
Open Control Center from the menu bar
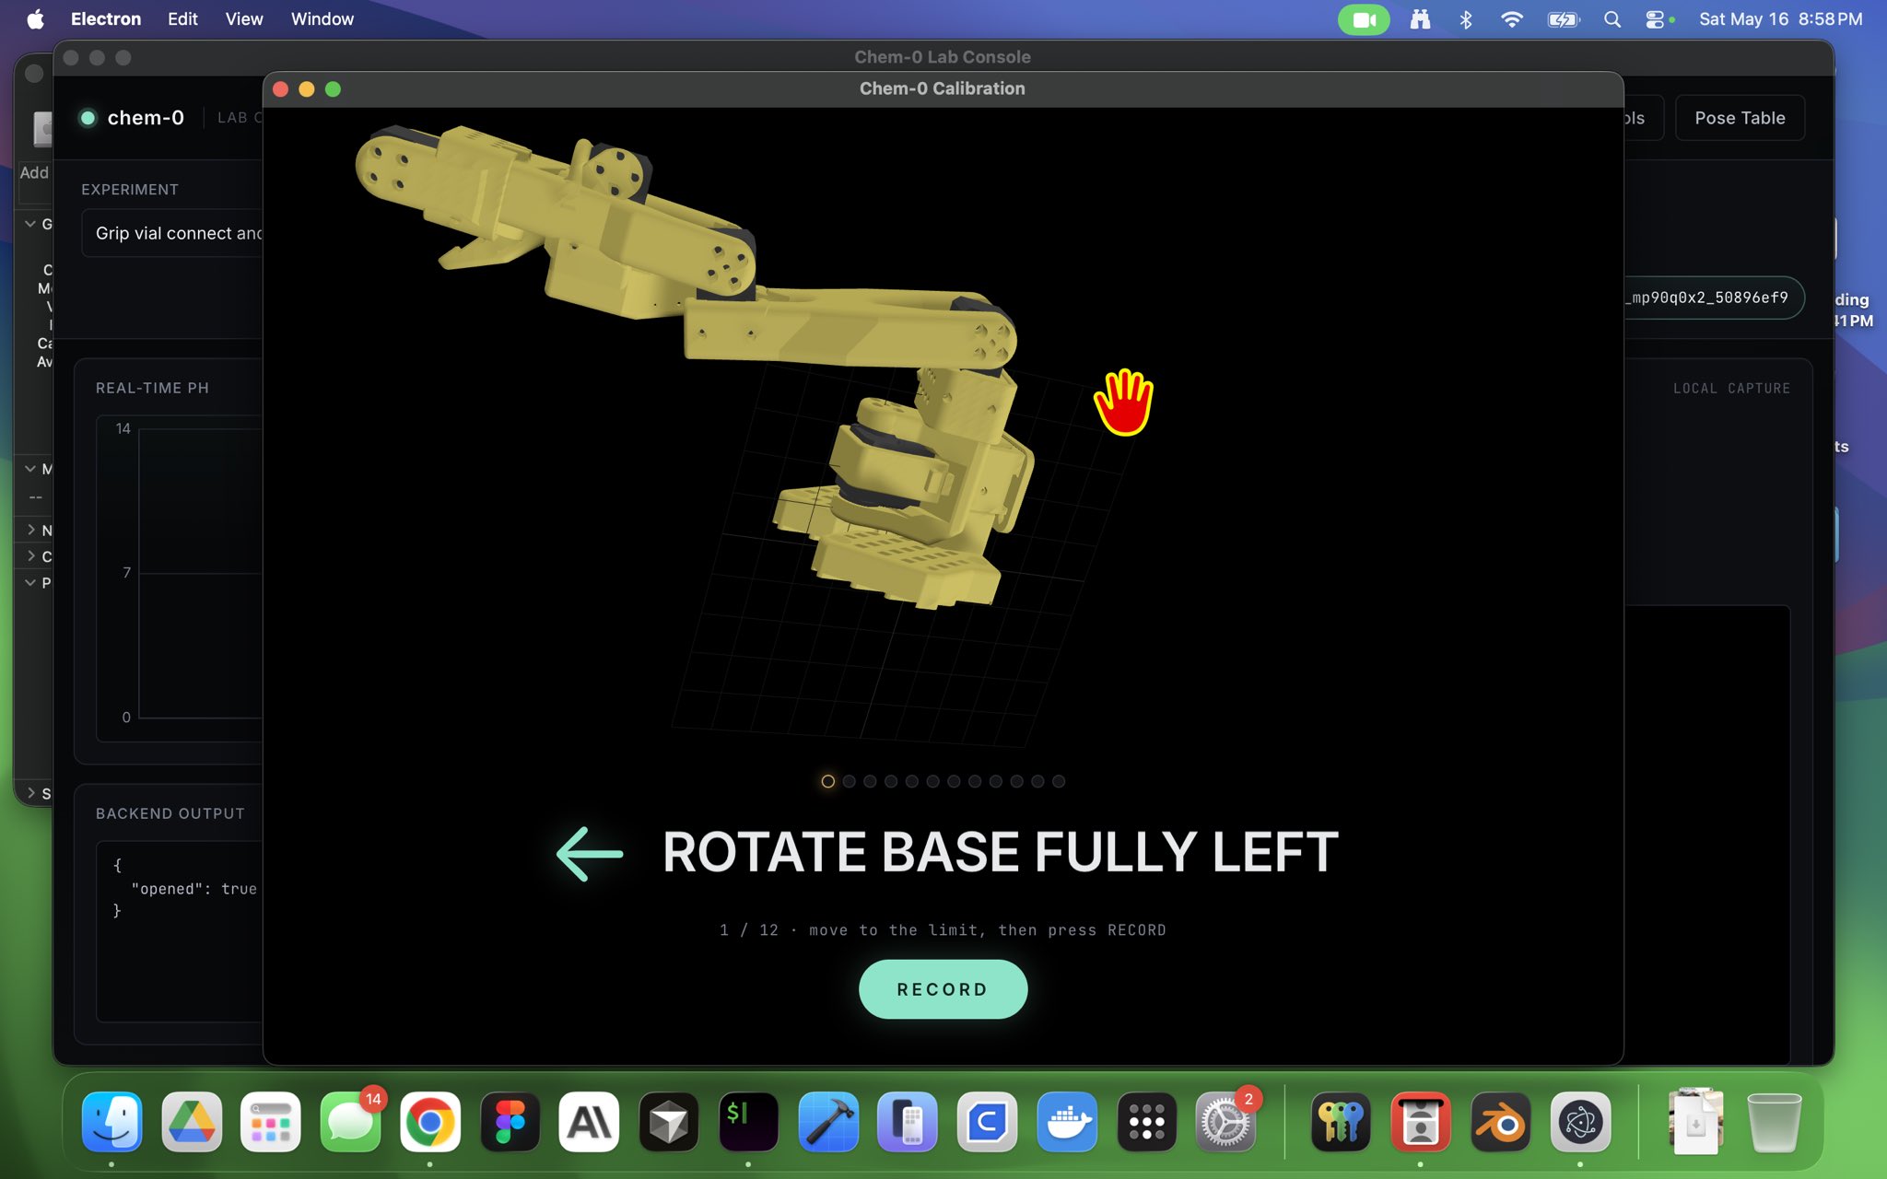point(1657,19)
